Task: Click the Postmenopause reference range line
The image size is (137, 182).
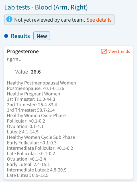Action: tap(36, 88)
